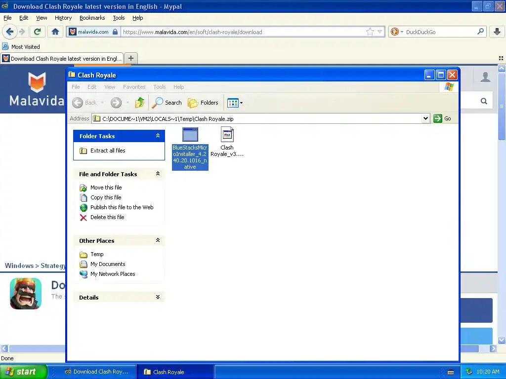Screen dimensions: 506x379
Task: Click the horizontal scrollbar right arrow
Action: point(493,348)
